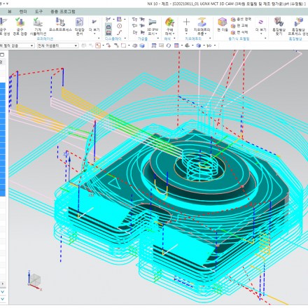Open the selection filter (필터 없음) dropdown
Image resolution: width=308 pixels, height=308 pixels.
(17, 45)
